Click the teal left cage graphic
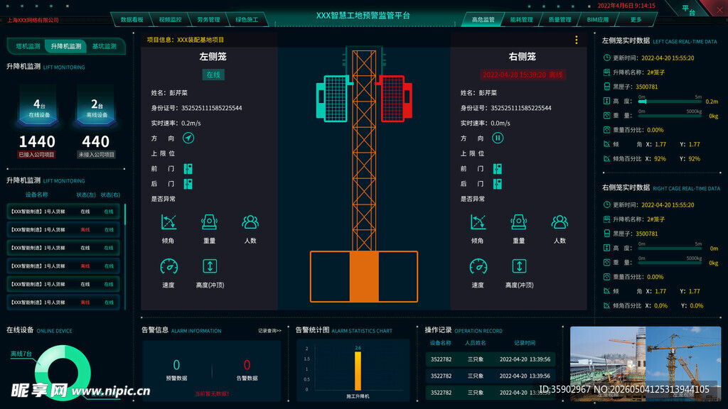Image resolution: width=728 pixels, height=409 pixels. [333, 99]
